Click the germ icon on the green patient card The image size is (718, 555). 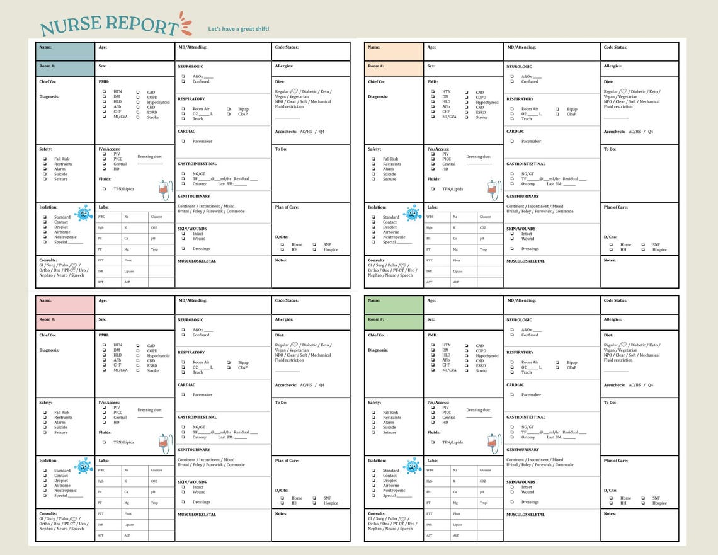pos(412,467)
